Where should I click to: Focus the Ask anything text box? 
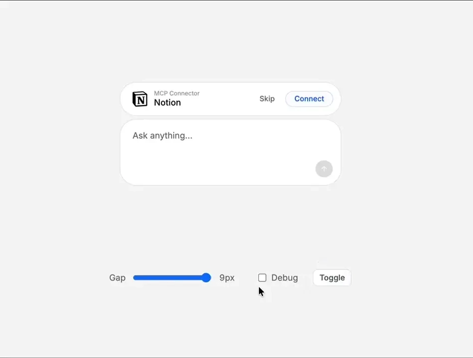click(231, 153)
